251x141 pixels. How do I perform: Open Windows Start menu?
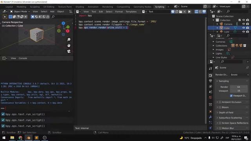[4, 137]
